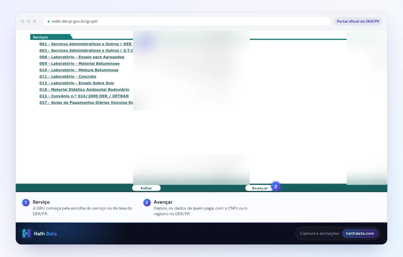
Task: Click the Voltar button
Action: coord(146,188)
